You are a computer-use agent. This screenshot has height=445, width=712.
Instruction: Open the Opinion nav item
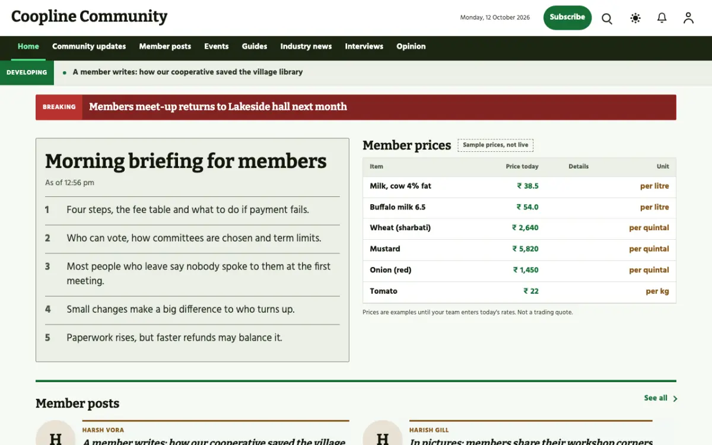411,47
